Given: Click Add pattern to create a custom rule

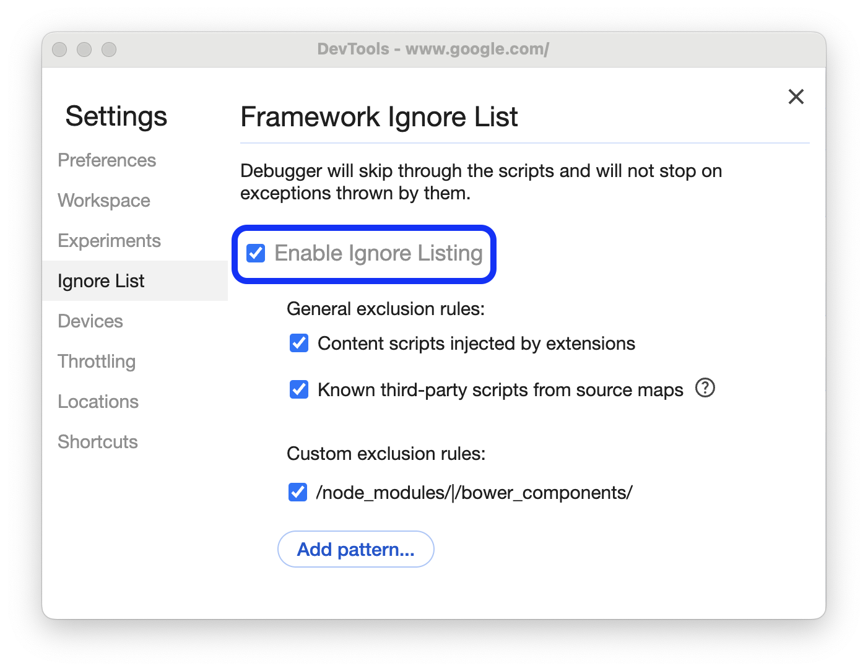Looking at the screenshot, I should click(356, 549).
